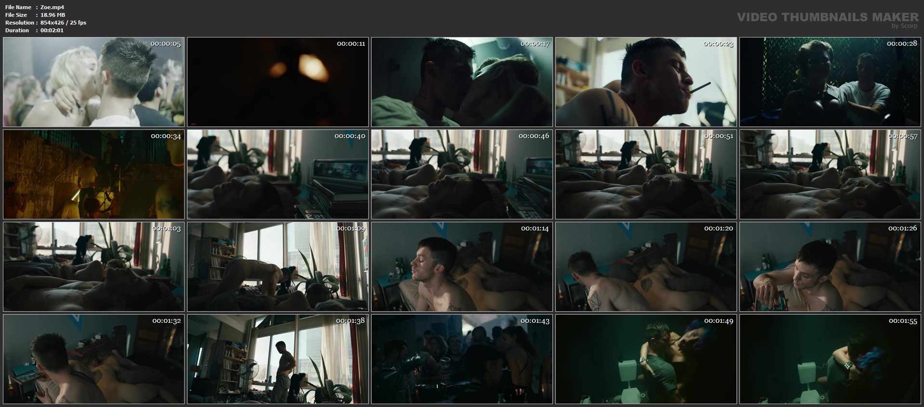This screenshot has width=924, height=407.
Task: Select the frame at 00:00:23
Action: point(646,82)
